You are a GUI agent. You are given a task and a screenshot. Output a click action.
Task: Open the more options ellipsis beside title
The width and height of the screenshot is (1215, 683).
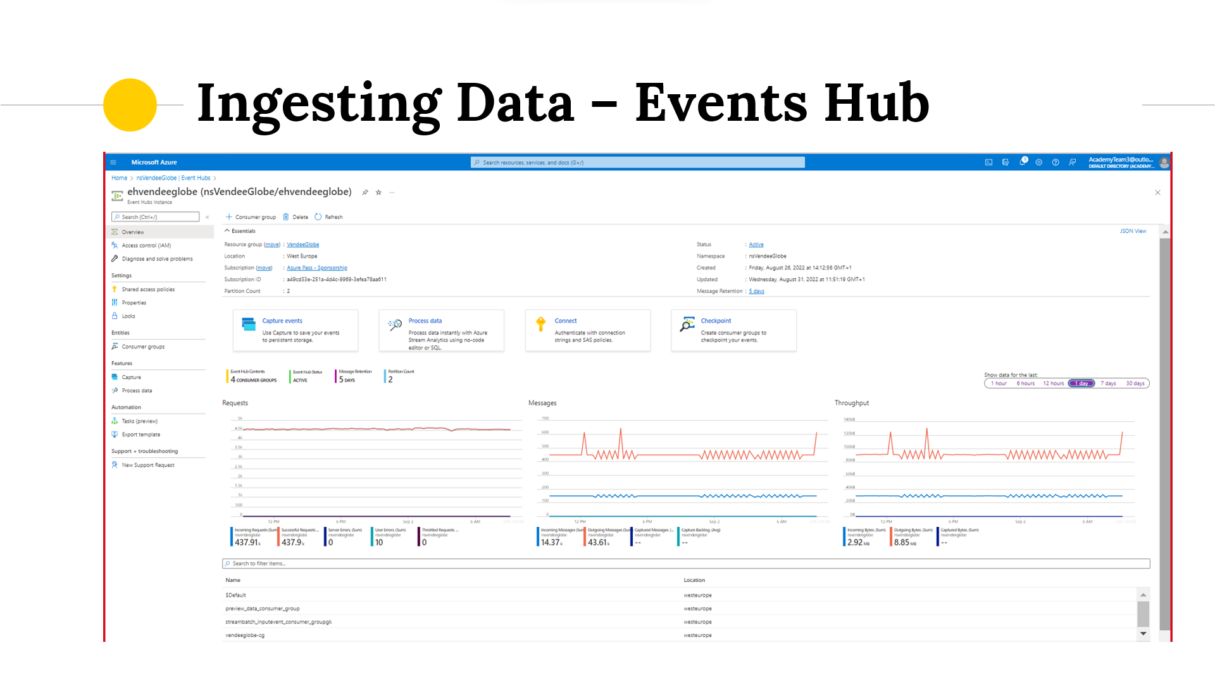point(392,192)
